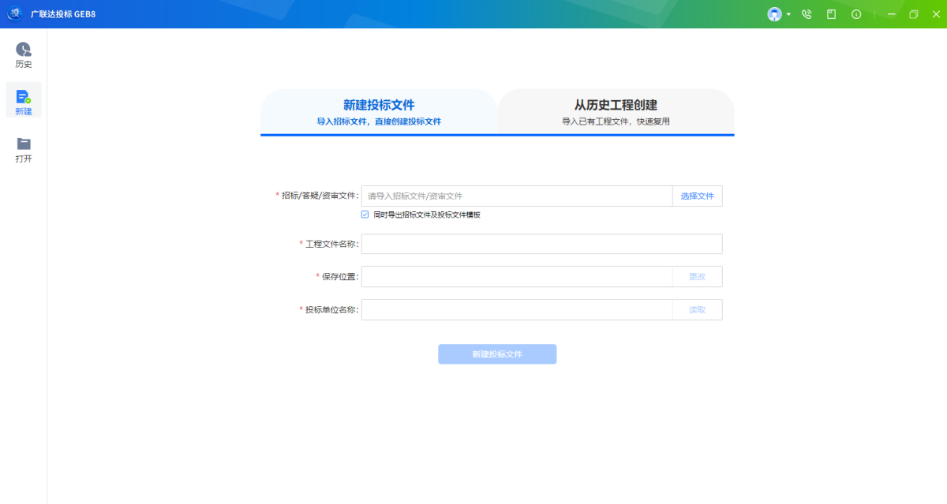Expand the user account dropdown arrow
This screenshot has height=504, width=947.
pos(788,14)
